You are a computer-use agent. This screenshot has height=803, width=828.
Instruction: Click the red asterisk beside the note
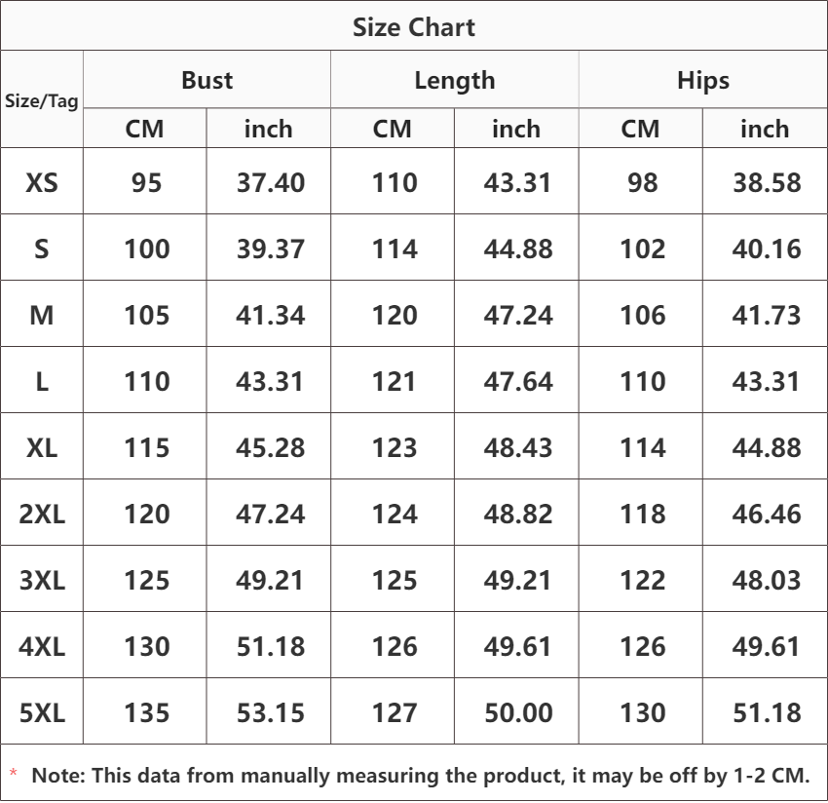click(14, 774)
